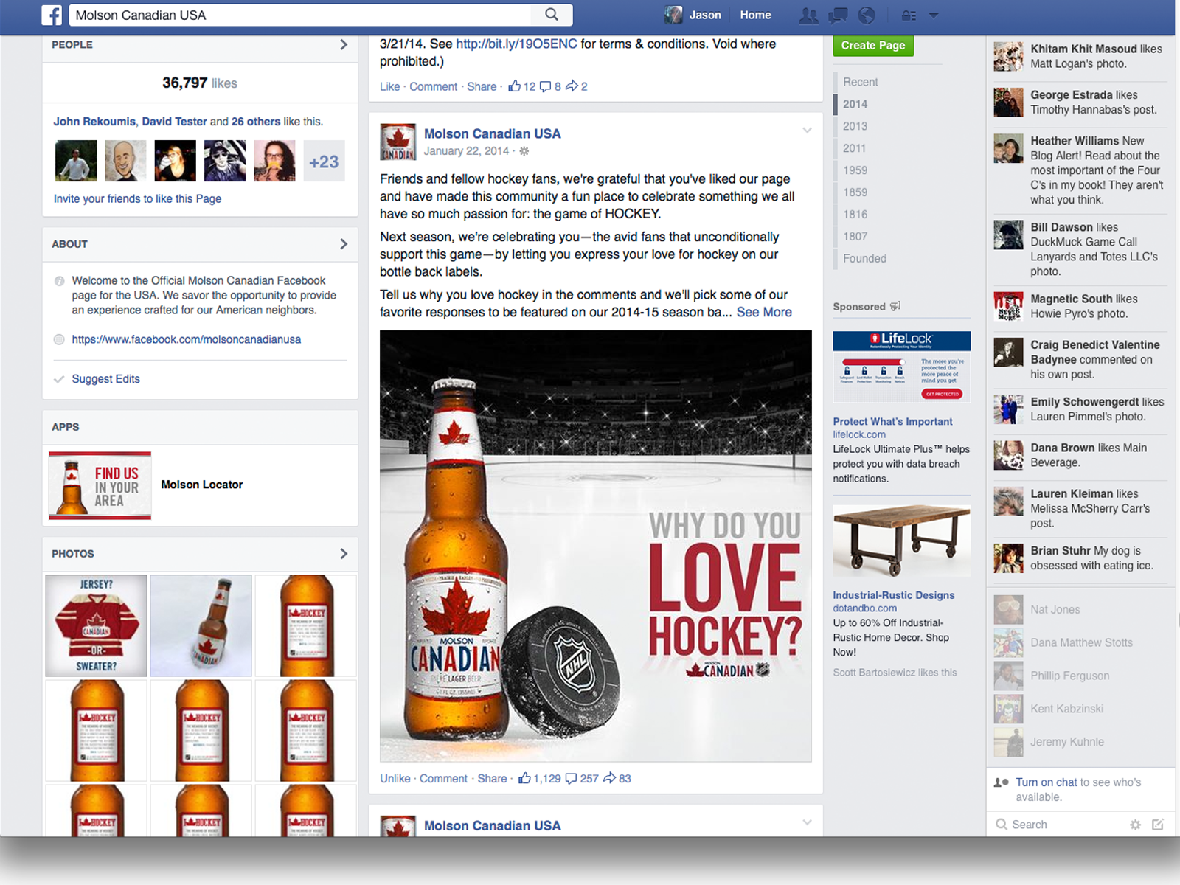Click the 36,797 likes count
The width and height of the screenshot is (1180, 885).
click(200, 83)
